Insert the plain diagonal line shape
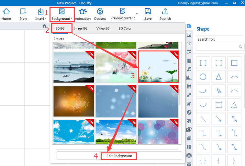This screenshot has height=166, width=245. click(203, 119)
